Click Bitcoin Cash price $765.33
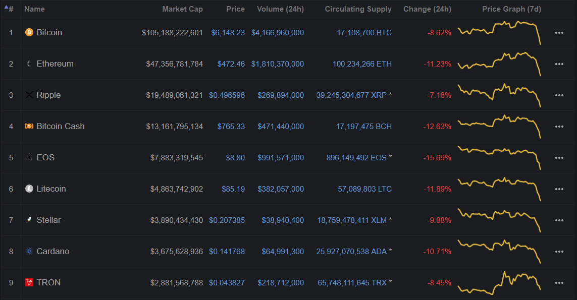This screenshot has width=577, height=300. point(231,127)
